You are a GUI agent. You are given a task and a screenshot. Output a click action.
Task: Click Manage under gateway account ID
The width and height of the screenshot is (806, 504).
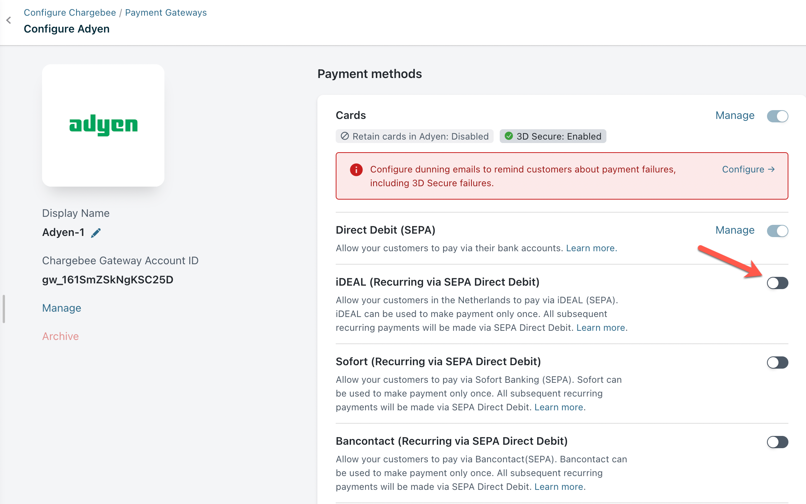coord(62,308)
